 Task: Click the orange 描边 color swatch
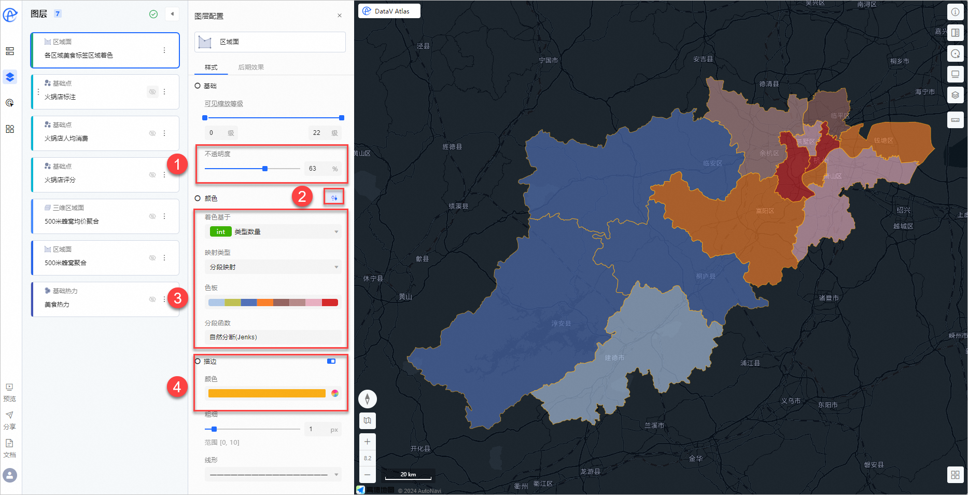[266, 393]
